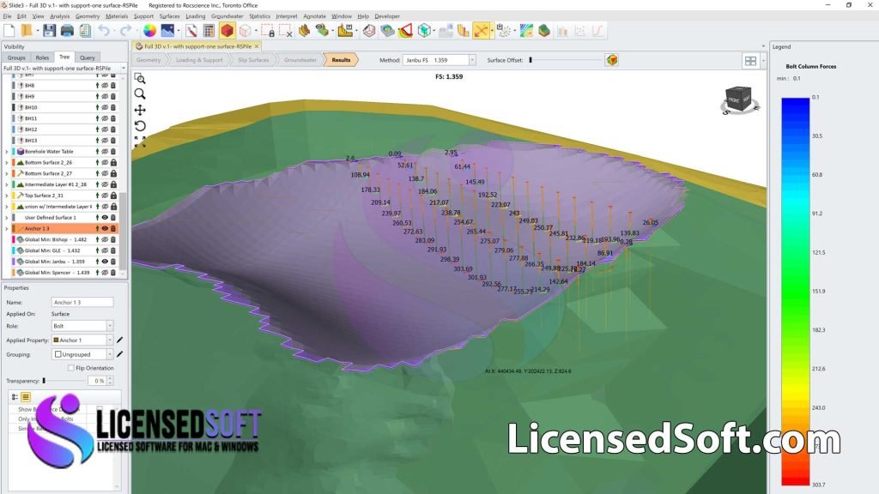Click the Undo arrow icon
Viewport: 879px width, 494px height.
click(104, 31)
